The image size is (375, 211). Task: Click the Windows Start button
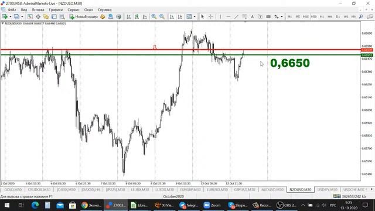pos(6,205)
